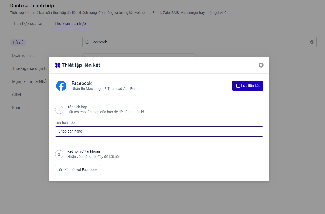Clear the Facebook search text
Screen dimensions: 325x214
tap(312, 42)
